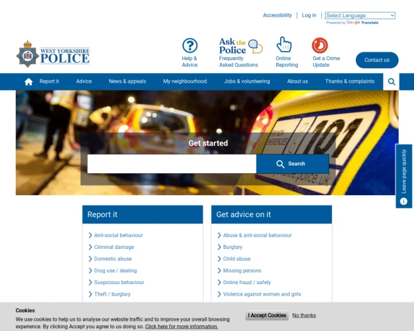Image resolution: width=414 pixels, height=331 pixels.
Task: Open My neighbourhood menu item
Action: pos(185,81)
